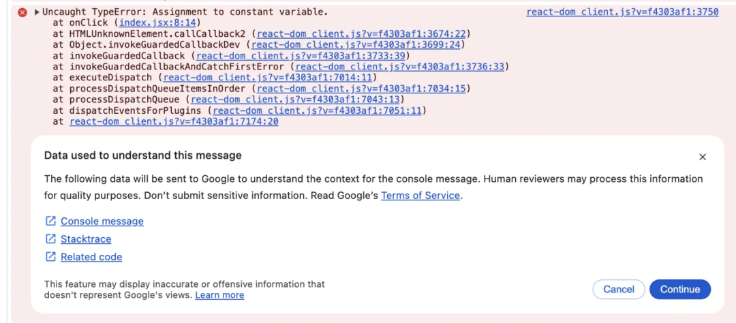Click the Stacktrace external-link icon
736x323 pixels.
[50, 239]
